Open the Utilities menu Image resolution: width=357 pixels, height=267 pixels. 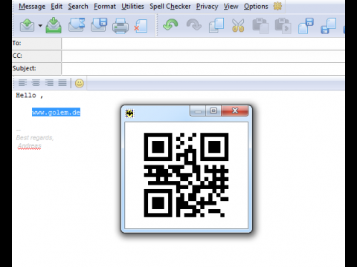[x=132, y=7]
